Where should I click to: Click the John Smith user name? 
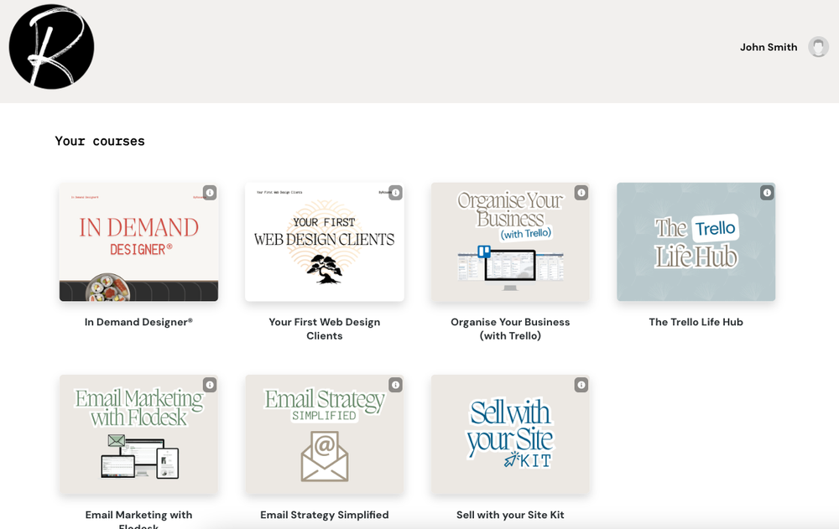(x=769, y=47)
